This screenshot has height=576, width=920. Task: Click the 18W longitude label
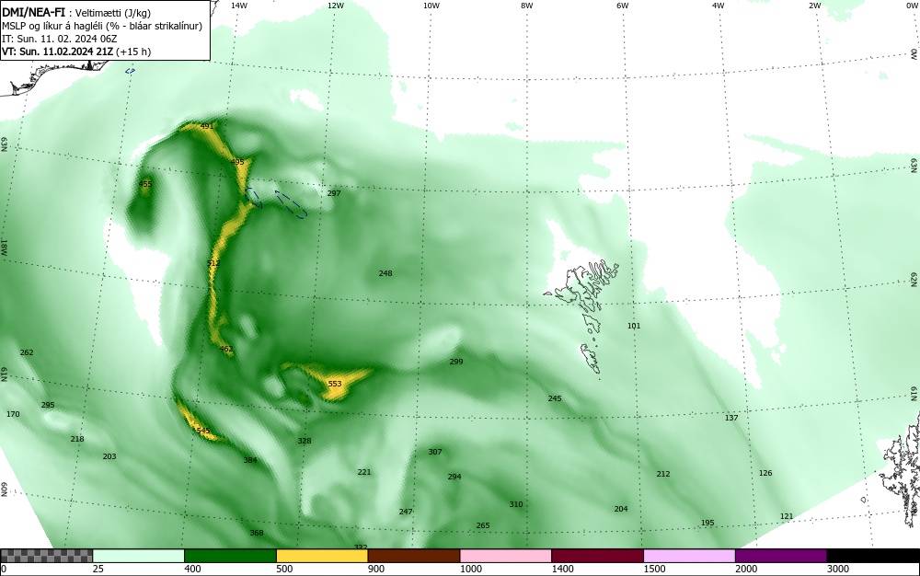click(4, 247)
